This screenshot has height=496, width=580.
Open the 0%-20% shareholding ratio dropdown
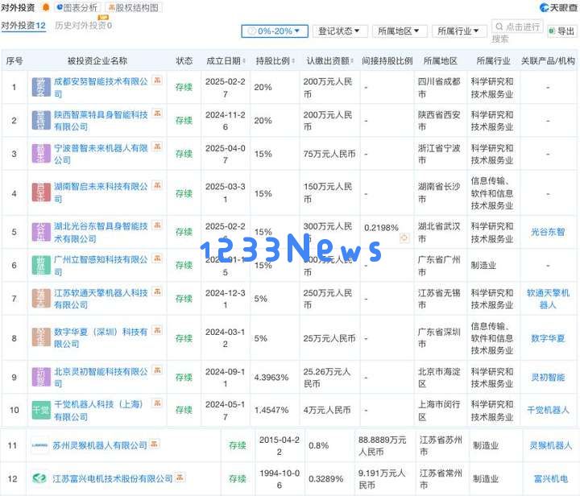(275, 31)
